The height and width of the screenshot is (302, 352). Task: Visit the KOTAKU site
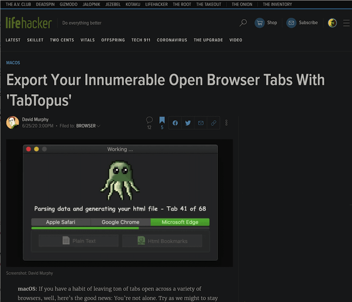(x=133, y=4)
